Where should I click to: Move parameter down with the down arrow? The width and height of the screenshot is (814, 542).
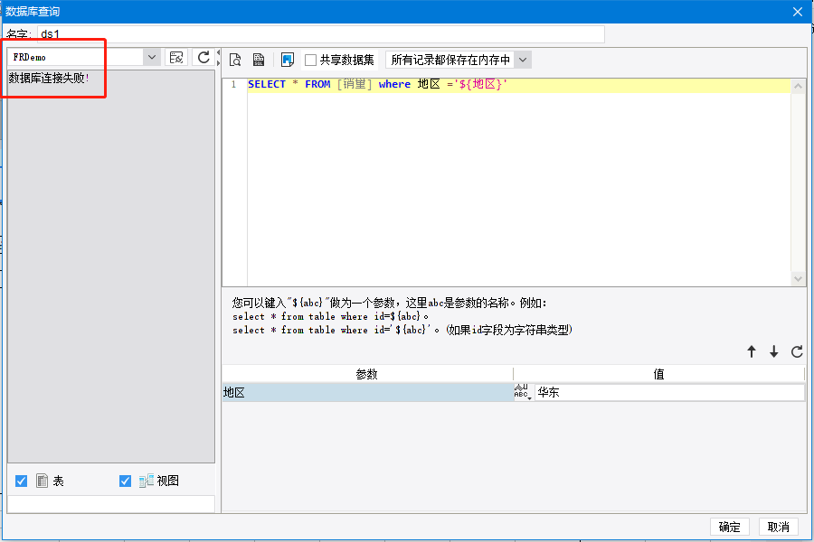click(774, 351)
